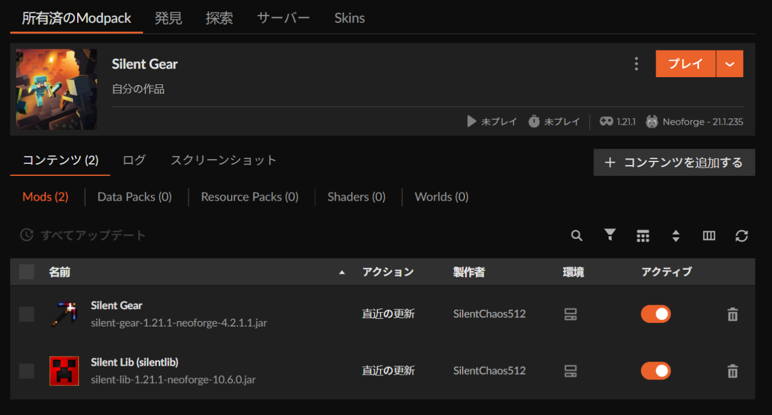Click the Silent Lib creeper mod icon
Viewport: 772px width, 415px height.
[64, 370]
